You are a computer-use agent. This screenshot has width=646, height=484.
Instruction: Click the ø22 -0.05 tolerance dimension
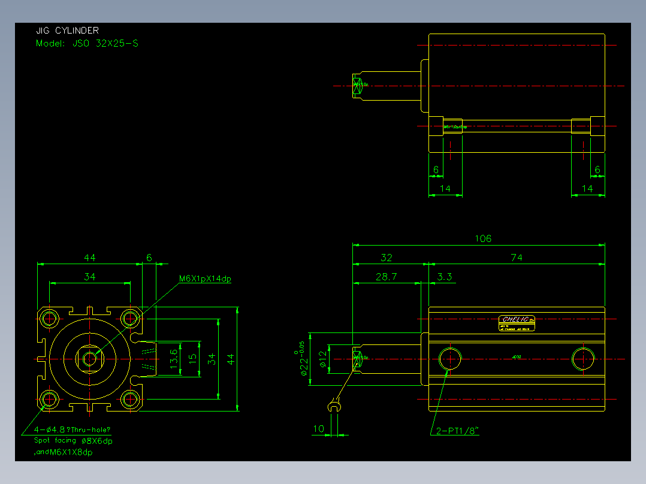[301, 358]
